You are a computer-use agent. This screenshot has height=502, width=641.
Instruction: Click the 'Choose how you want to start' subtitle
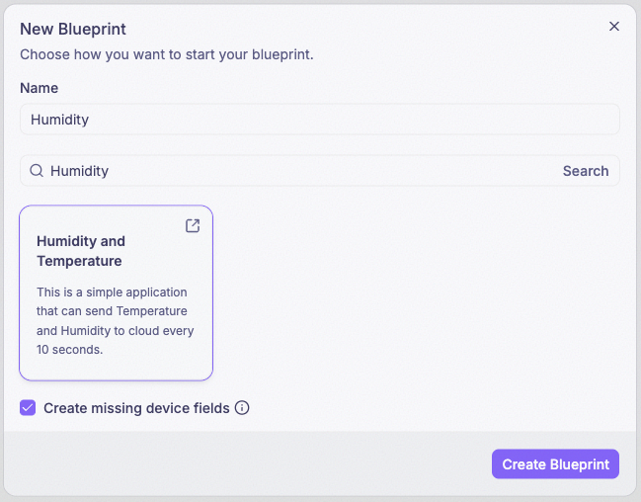[x=167, y=54]
